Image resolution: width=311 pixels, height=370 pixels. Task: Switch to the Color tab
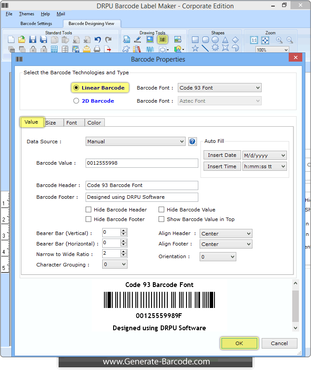94,123
